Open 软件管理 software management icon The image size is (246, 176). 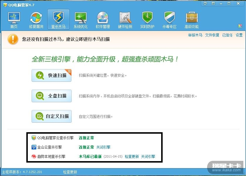coord(103,20)
